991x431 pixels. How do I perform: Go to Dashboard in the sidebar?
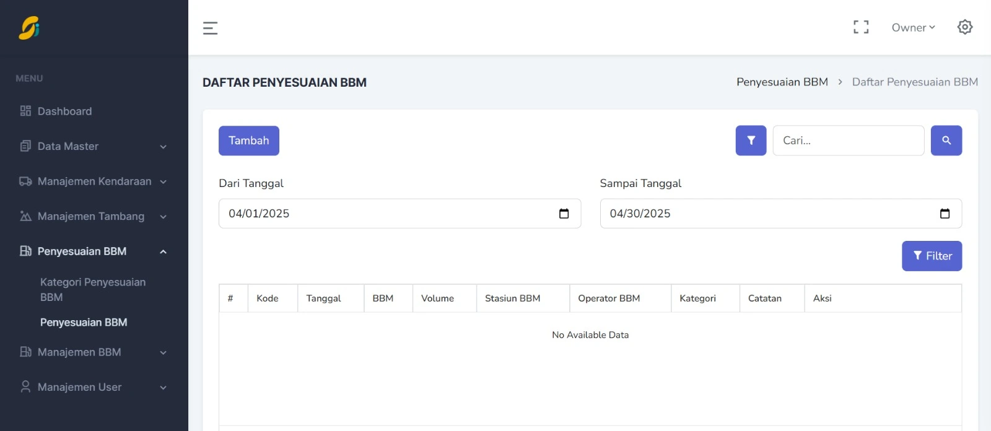pyautogui.click(x=64, y=111)
